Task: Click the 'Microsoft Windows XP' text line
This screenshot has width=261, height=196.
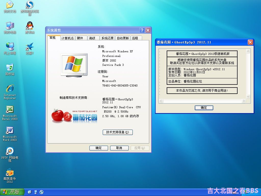Action: click(118, 51)
